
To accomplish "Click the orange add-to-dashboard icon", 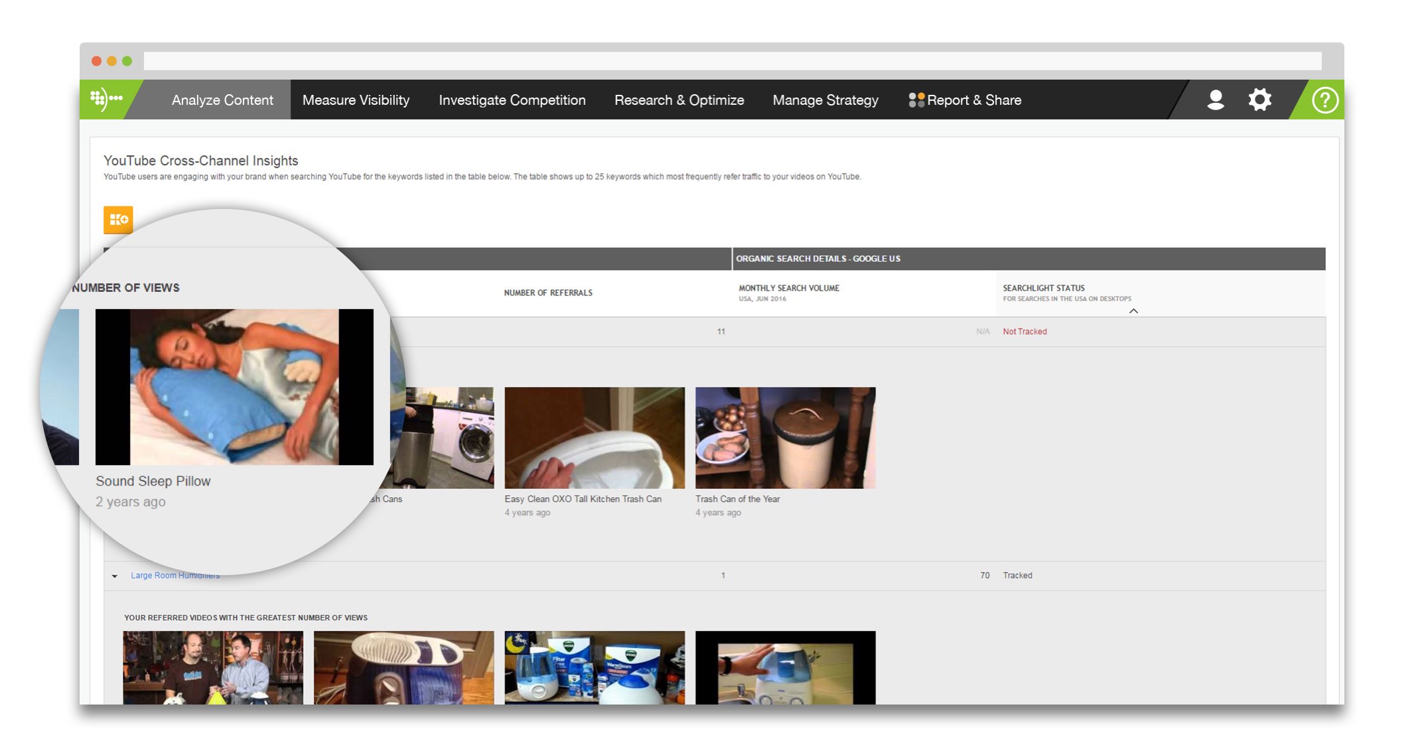I will tap(118, 220).
